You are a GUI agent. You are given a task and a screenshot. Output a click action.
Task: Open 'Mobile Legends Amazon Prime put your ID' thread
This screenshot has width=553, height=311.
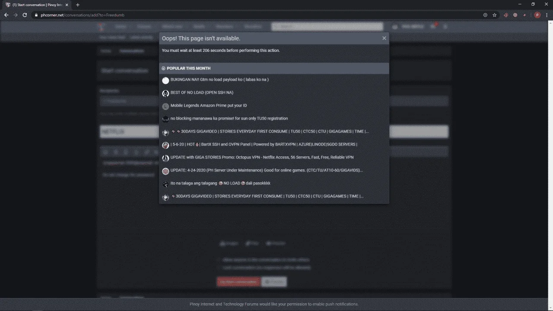pyautogui.click(x=209, y=105)
